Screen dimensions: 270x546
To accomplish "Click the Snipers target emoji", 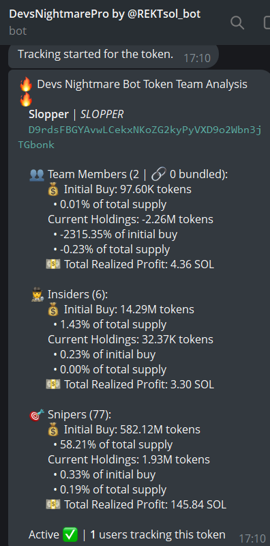I will click(37, 415).
